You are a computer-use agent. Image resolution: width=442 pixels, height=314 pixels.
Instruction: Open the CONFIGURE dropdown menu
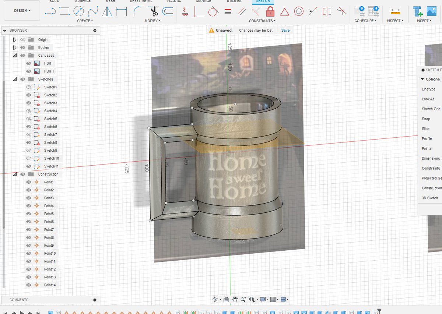tap(366, 21)
